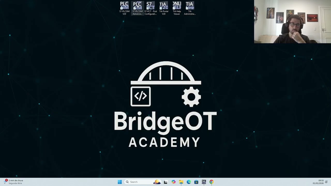
Task: Select the TIA Administrator desktop icon
Action: coord(190,8)
